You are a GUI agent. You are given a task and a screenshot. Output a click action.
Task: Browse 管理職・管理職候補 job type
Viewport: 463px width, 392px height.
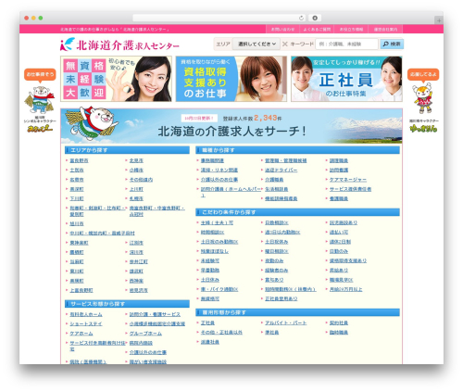[286, 160]
